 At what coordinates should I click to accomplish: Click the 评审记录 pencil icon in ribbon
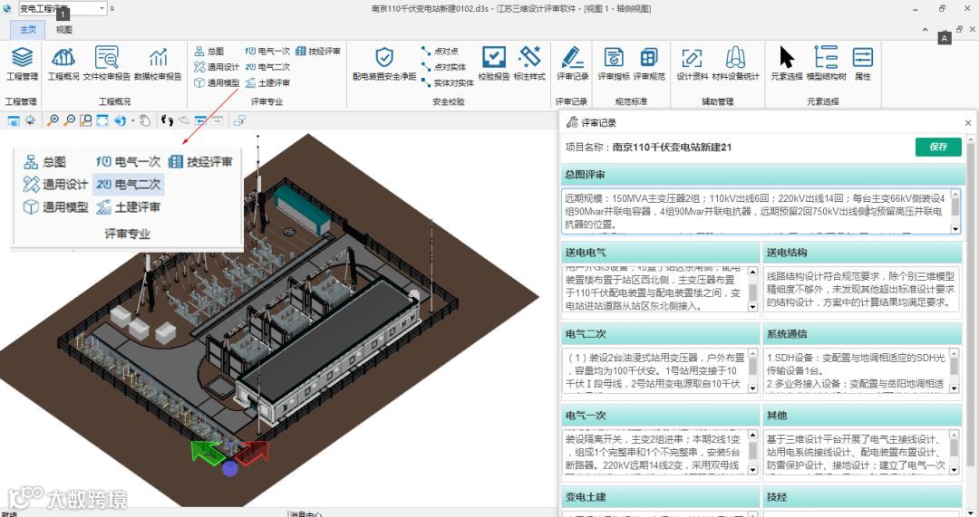[573, 63]
